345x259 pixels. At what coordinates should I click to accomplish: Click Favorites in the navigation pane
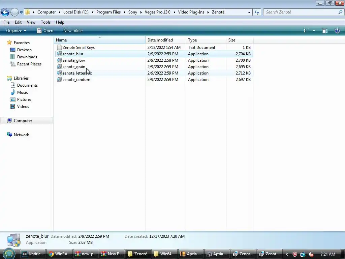click(x=22, y=43)
